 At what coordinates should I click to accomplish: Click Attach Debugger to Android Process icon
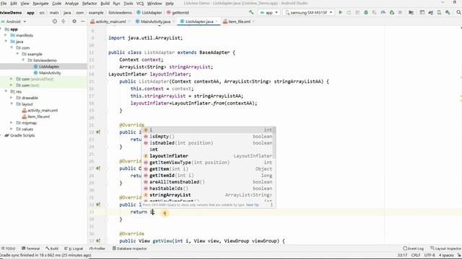click(x=391, y=13)
